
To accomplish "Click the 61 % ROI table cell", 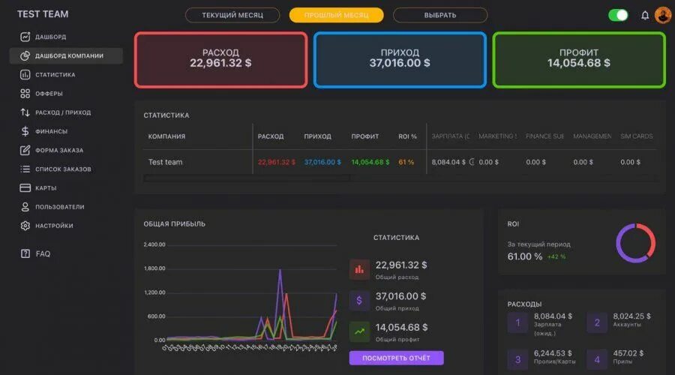I will pos(406,162).
